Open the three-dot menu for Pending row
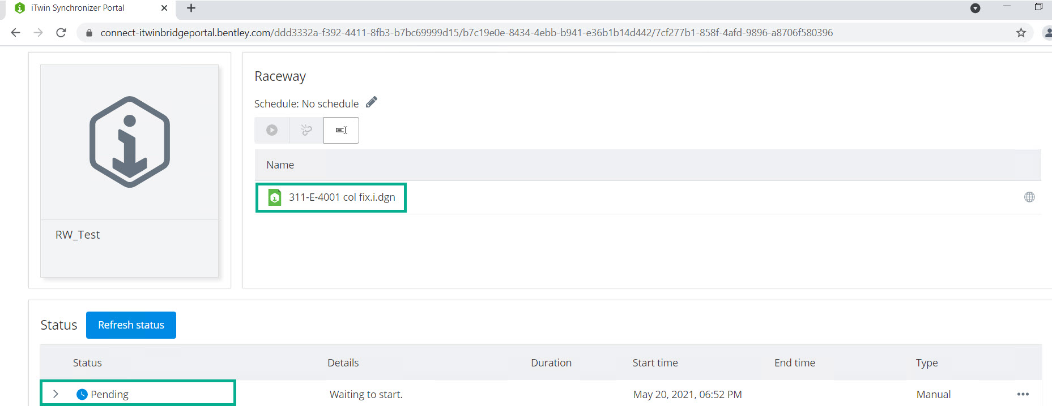Image resolution: width=1052 pixels, height=406 pixels. tap(1023, 394)
